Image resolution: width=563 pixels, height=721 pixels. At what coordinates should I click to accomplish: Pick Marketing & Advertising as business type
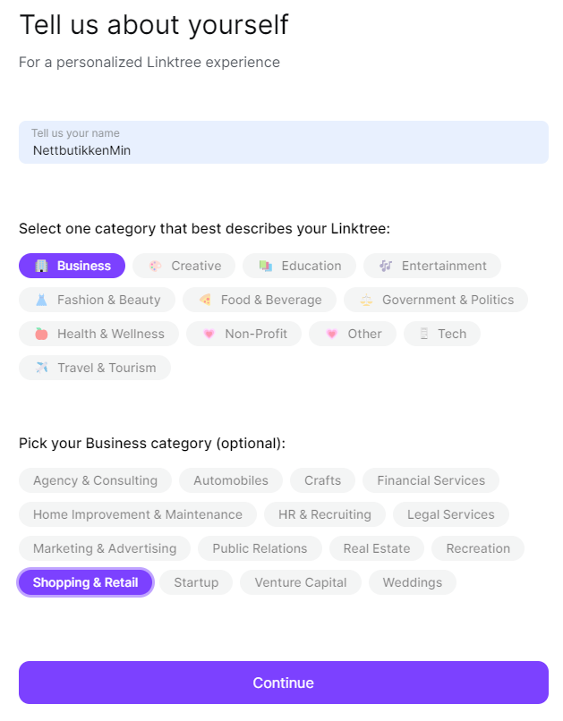(x=105, y=548)
